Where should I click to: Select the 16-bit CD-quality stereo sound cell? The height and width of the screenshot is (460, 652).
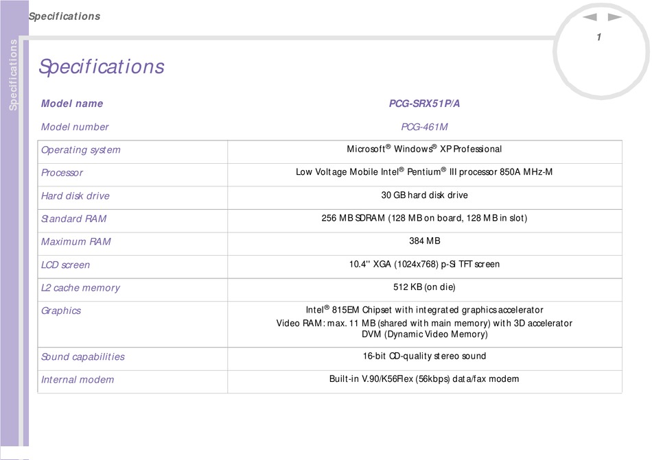[425, 359]
